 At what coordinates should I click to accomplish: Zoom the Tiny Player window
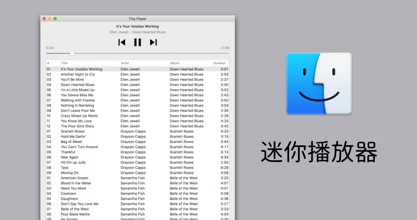55,19
